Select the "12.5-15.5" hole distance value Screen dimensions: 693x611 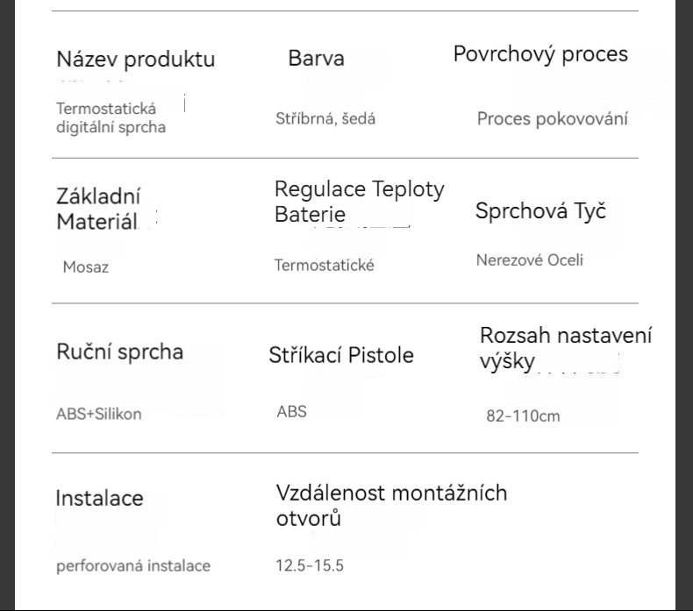(x=310, y=565)
